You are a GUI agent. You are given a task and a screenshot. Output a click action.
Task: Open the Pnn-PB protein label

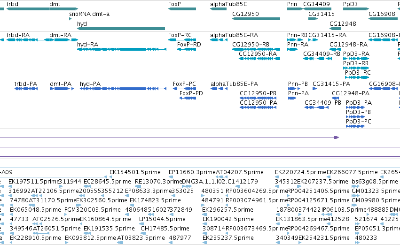(x=298, y=84)
